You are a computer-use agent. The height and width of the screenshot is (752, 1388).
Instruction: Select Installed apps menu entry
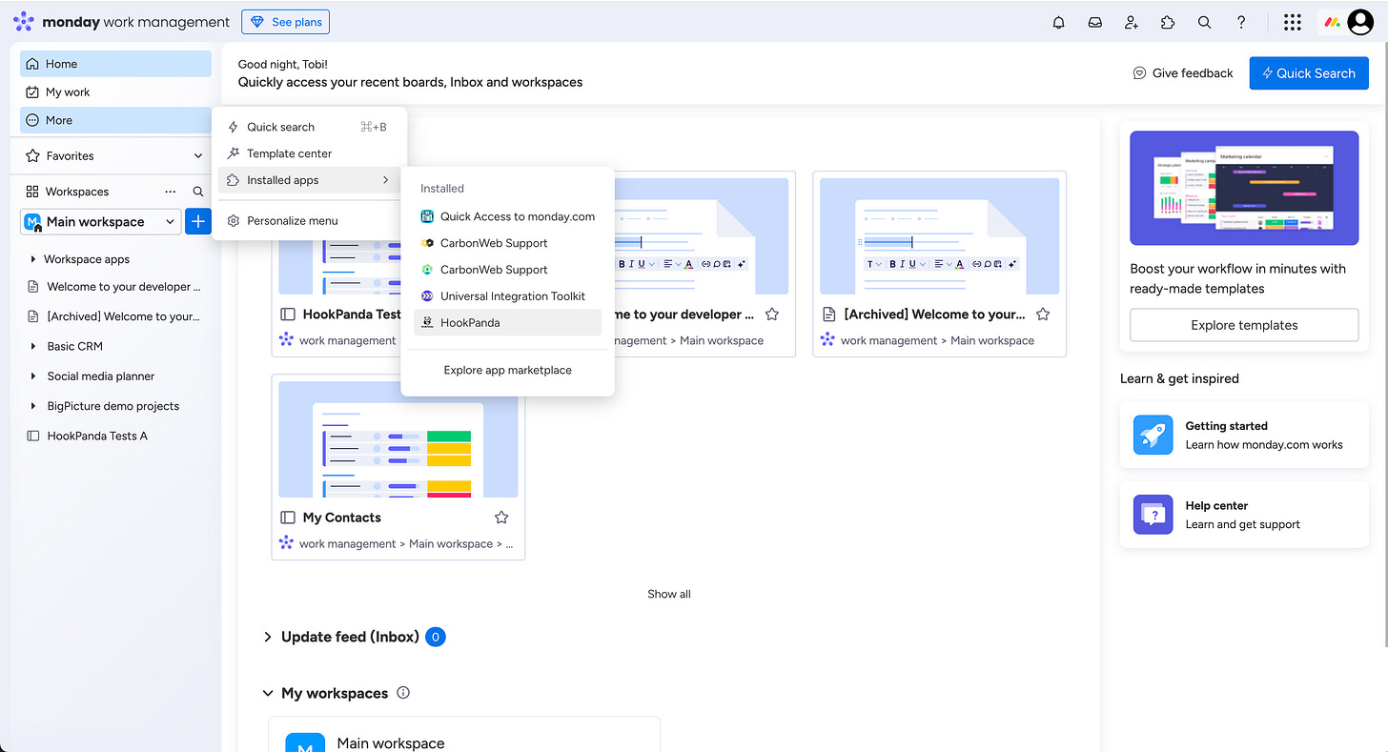[x=309, y=180]
